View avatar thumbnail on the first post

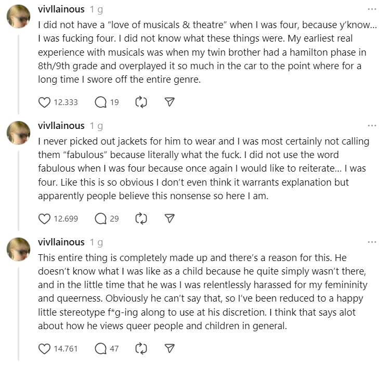coord(18,17)
